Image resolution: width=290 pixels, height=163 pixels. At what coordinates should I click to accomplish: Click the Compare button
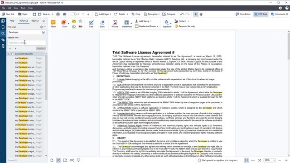click(169, 14)
